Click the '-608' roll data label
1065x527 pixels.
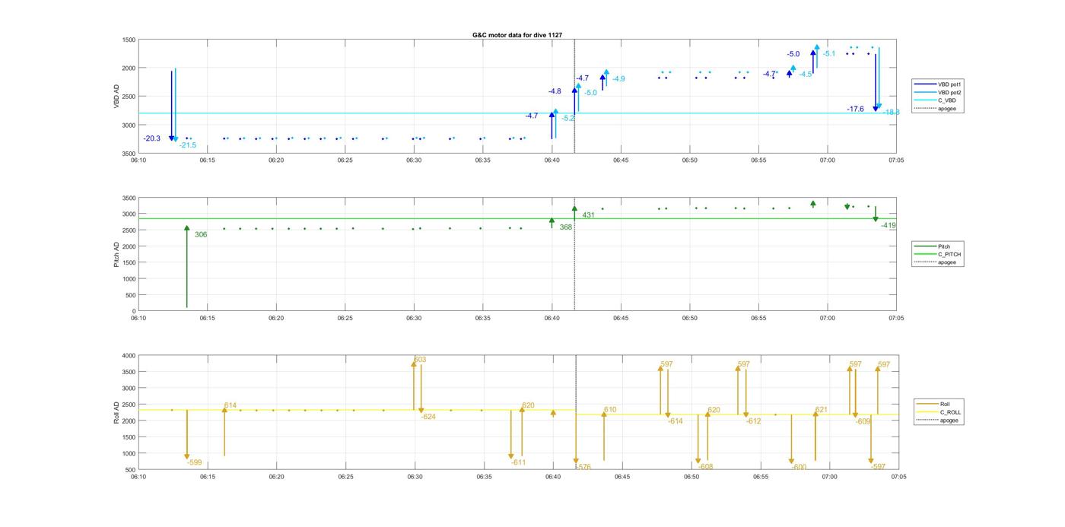(706, 467)
